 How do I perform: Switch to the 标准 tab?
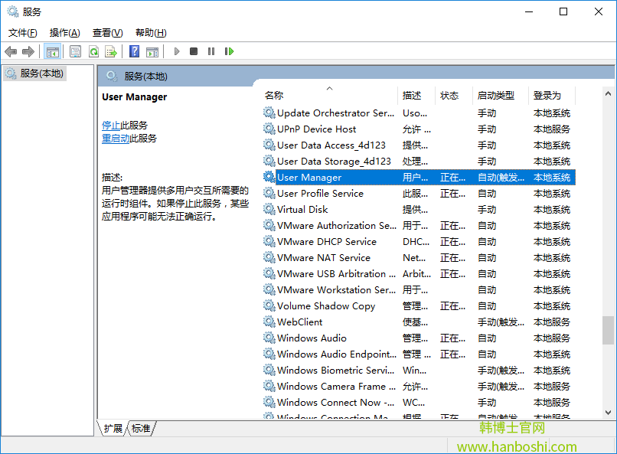pos(140,429)
